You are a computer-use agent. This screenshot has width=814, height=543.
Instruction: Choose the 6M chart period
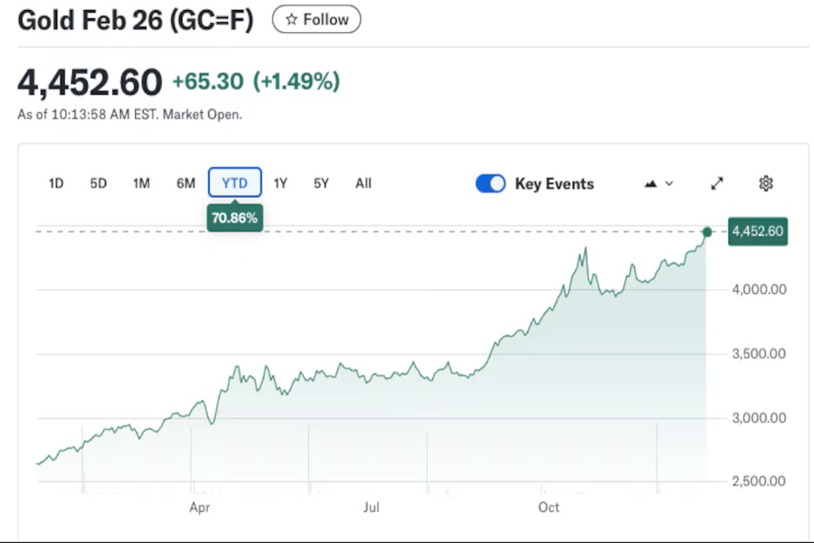pos(185,183)
